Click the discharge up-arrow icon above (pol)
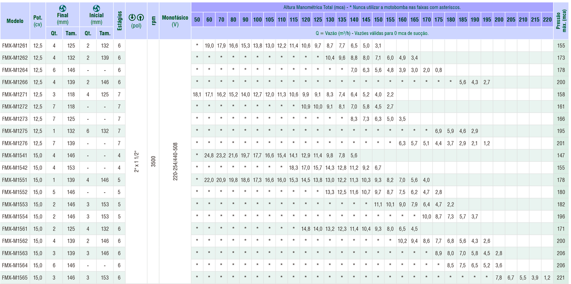 (x=141, y=17)
